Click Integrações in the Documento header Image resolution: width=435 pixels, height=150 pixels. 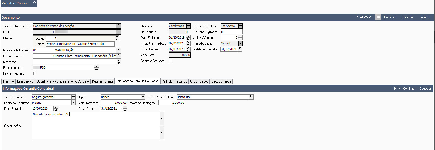tap(363, 17)
